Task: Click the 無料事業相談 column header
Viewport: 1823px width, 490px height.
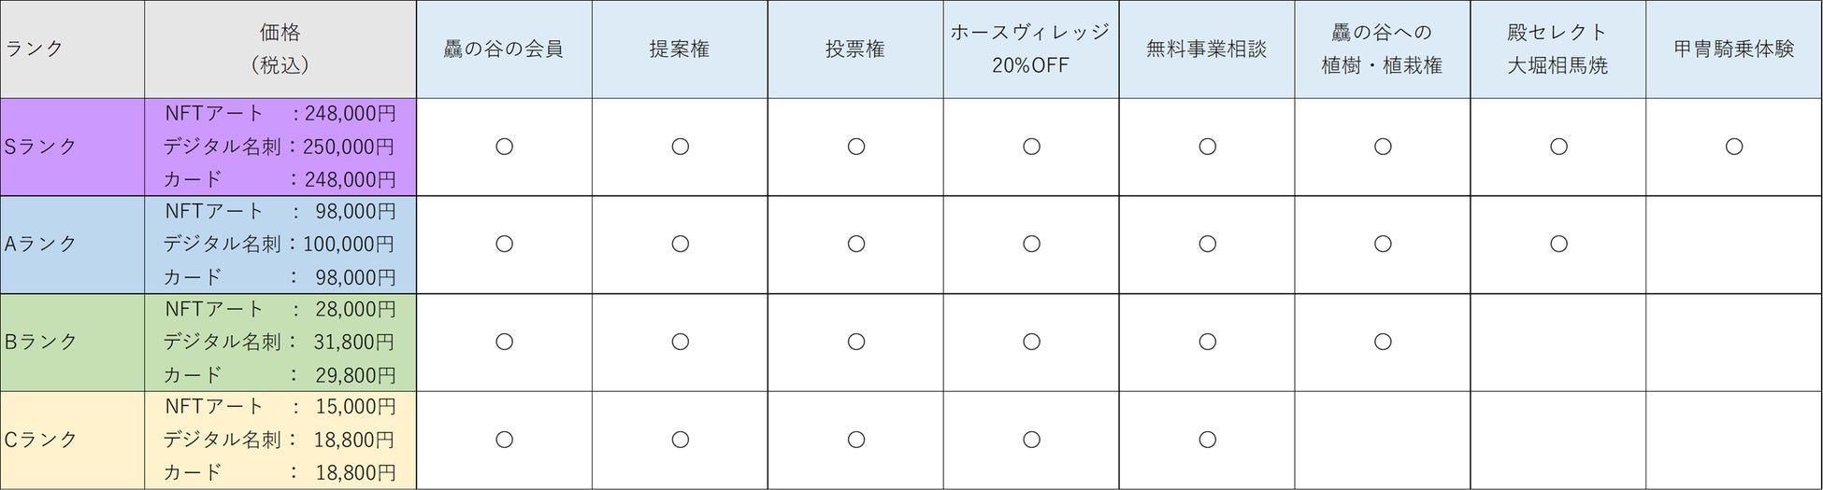Action: [1206, 49]
